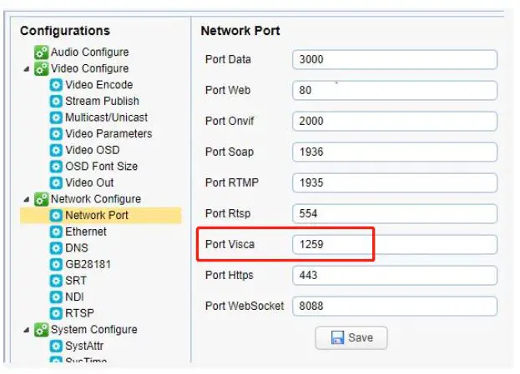Click the gear icon beside Video OSD
520x374 pixels.
click(x=56, y=150)
